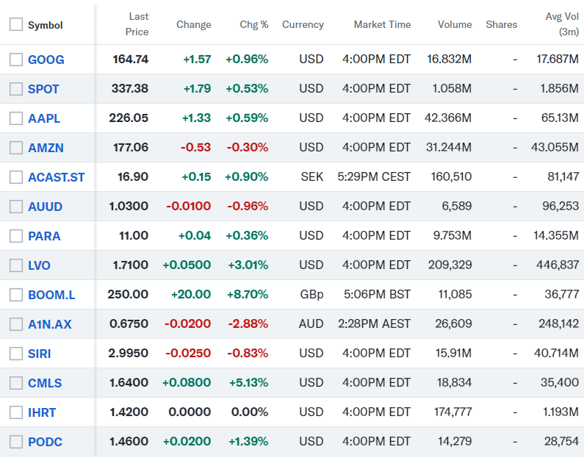Sort by the Last Price column header
Viewport: 584px width, 458px height.
click(137, 24)
